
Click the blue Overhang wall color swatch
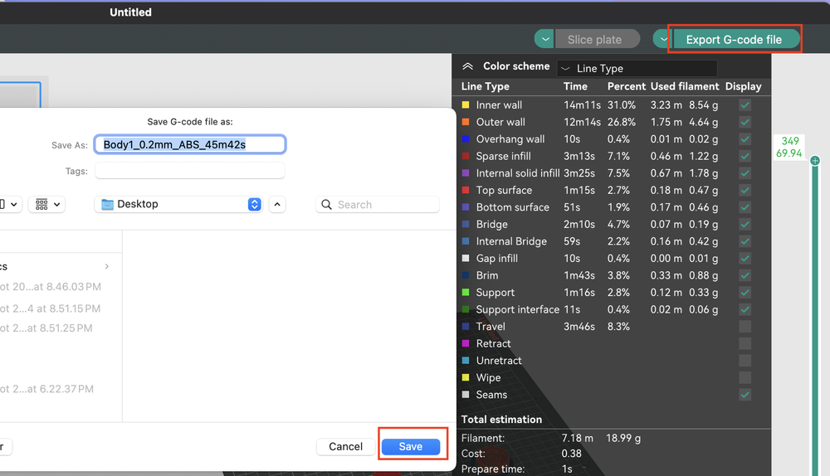click(466, 139)
